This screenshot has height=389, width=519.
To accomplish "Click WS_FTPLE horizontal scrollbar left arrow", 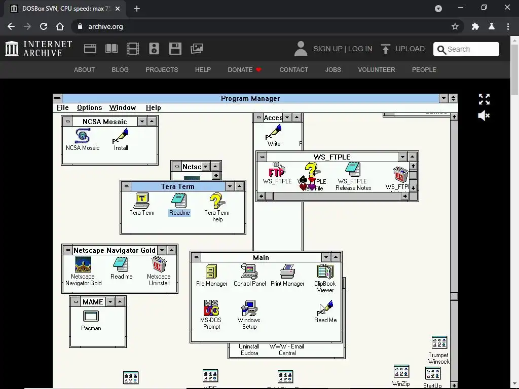I will click(262, 196).
